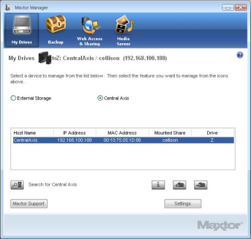The image size is (251, 239).
Task: Open the My Drives section
Action: (x=22, y=30)
